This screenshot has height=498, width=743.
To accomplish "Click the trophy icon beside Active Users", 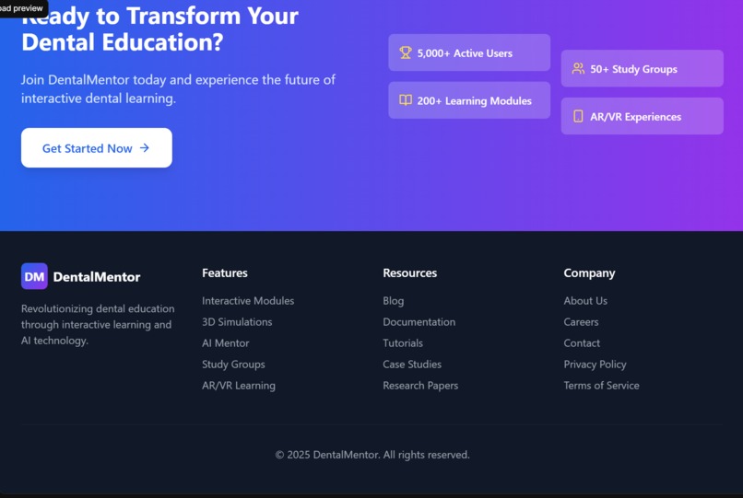I will coord(405,52).
